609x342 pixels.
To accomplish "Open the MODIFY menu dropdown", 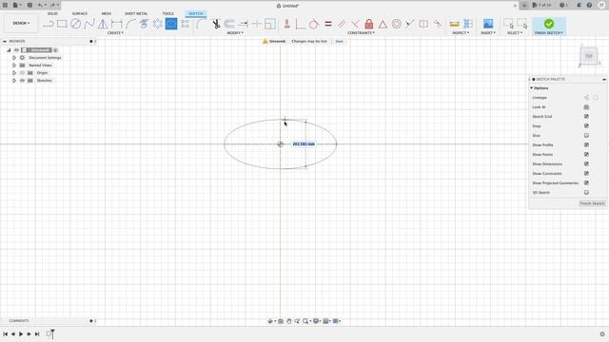I will 235,33.
